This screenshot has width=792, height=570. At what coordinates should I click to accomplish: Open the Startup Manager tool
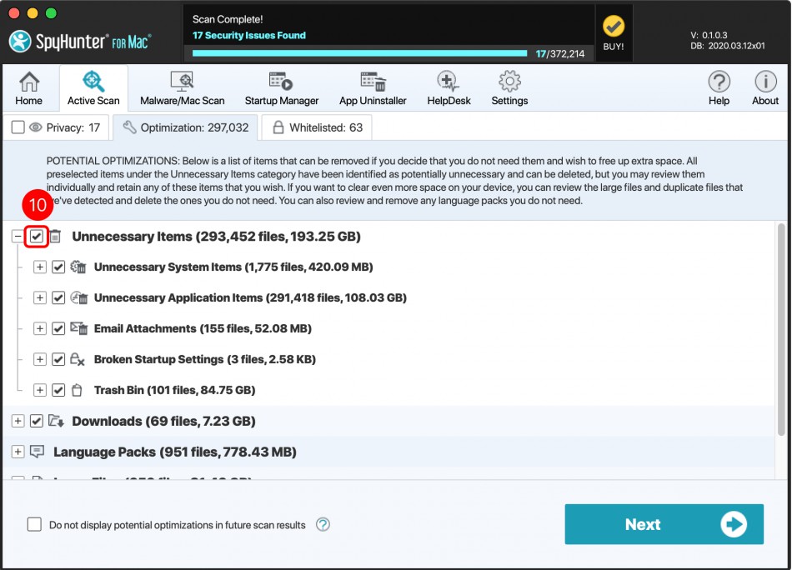[x=281, y=88]
